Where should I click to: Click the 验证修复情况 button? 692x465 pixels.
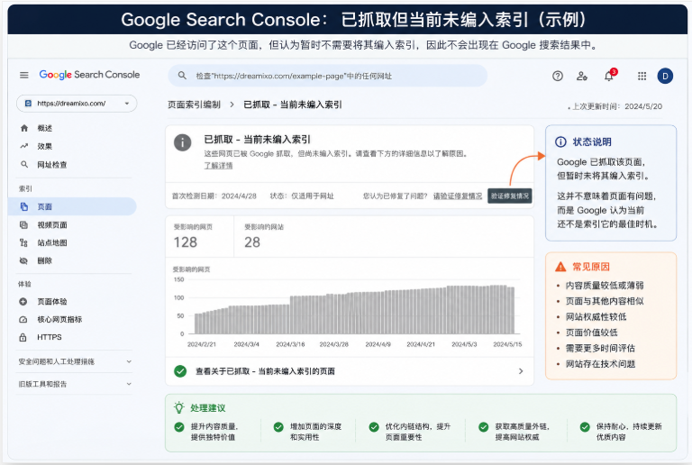click(510, 196)
